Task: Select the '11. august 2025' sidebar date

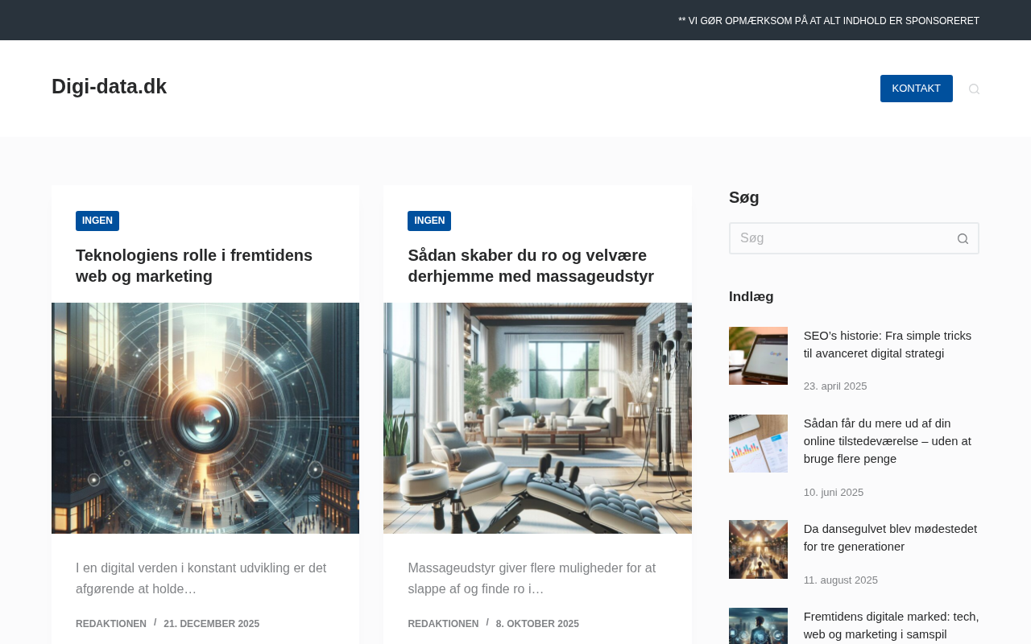Action: pyautogui.click(x=841, y=580)
